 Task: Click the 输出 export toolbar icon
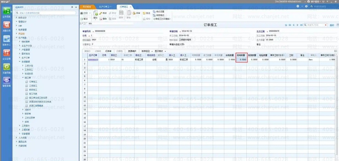click(x=82, y=19)
